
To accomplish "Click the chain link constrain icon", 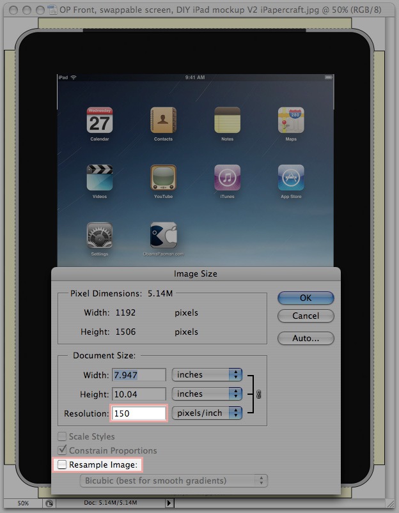I will [x=259, y=394].
